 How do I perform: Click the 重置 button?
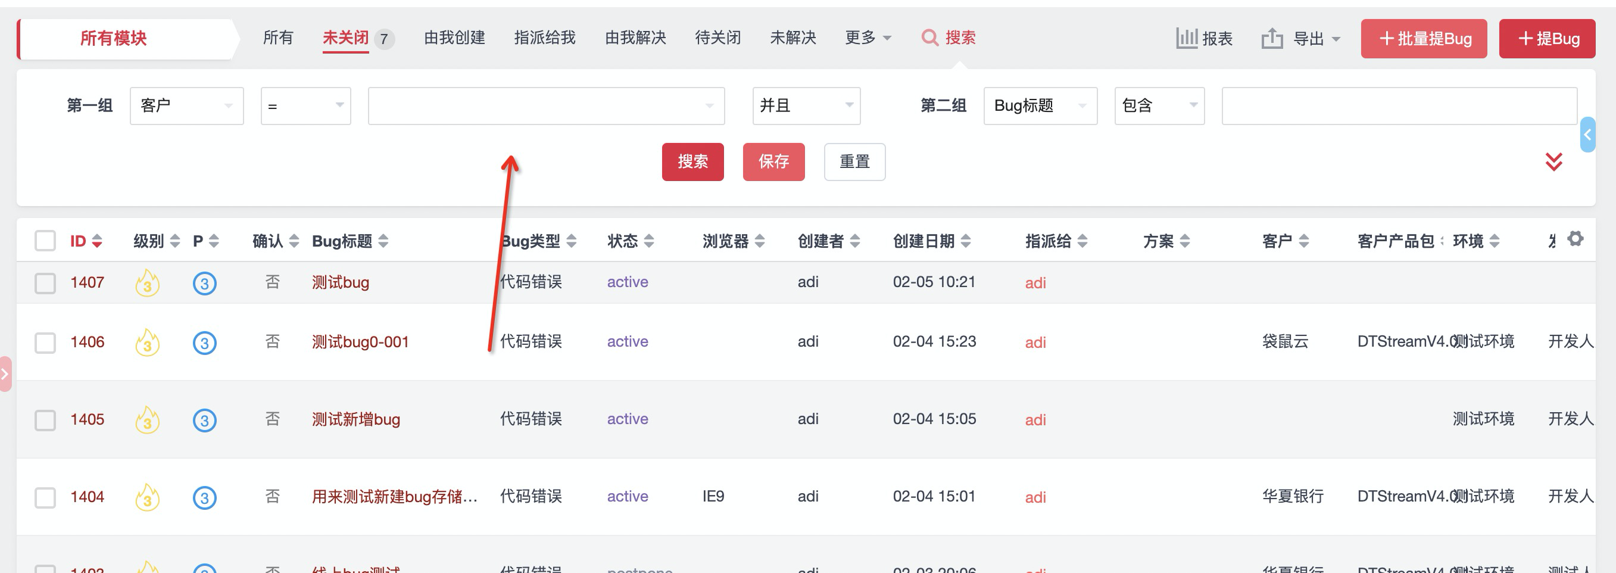click(x=854, y=162)
